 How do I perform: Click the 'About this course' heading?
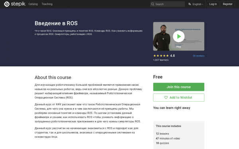coord(53,77)
